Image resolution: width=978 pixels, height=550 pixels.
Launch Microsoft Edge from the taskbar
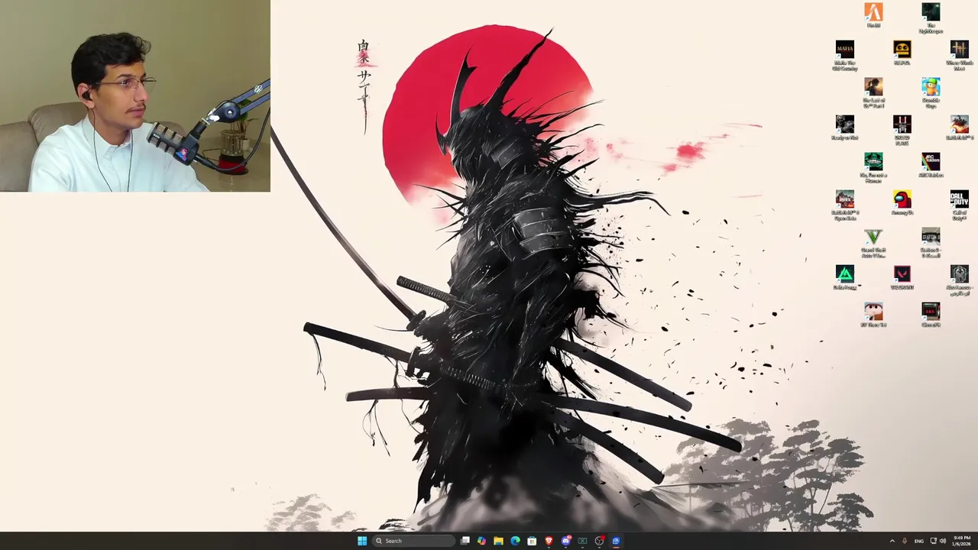pyautogui.click(x=515, y=541)
